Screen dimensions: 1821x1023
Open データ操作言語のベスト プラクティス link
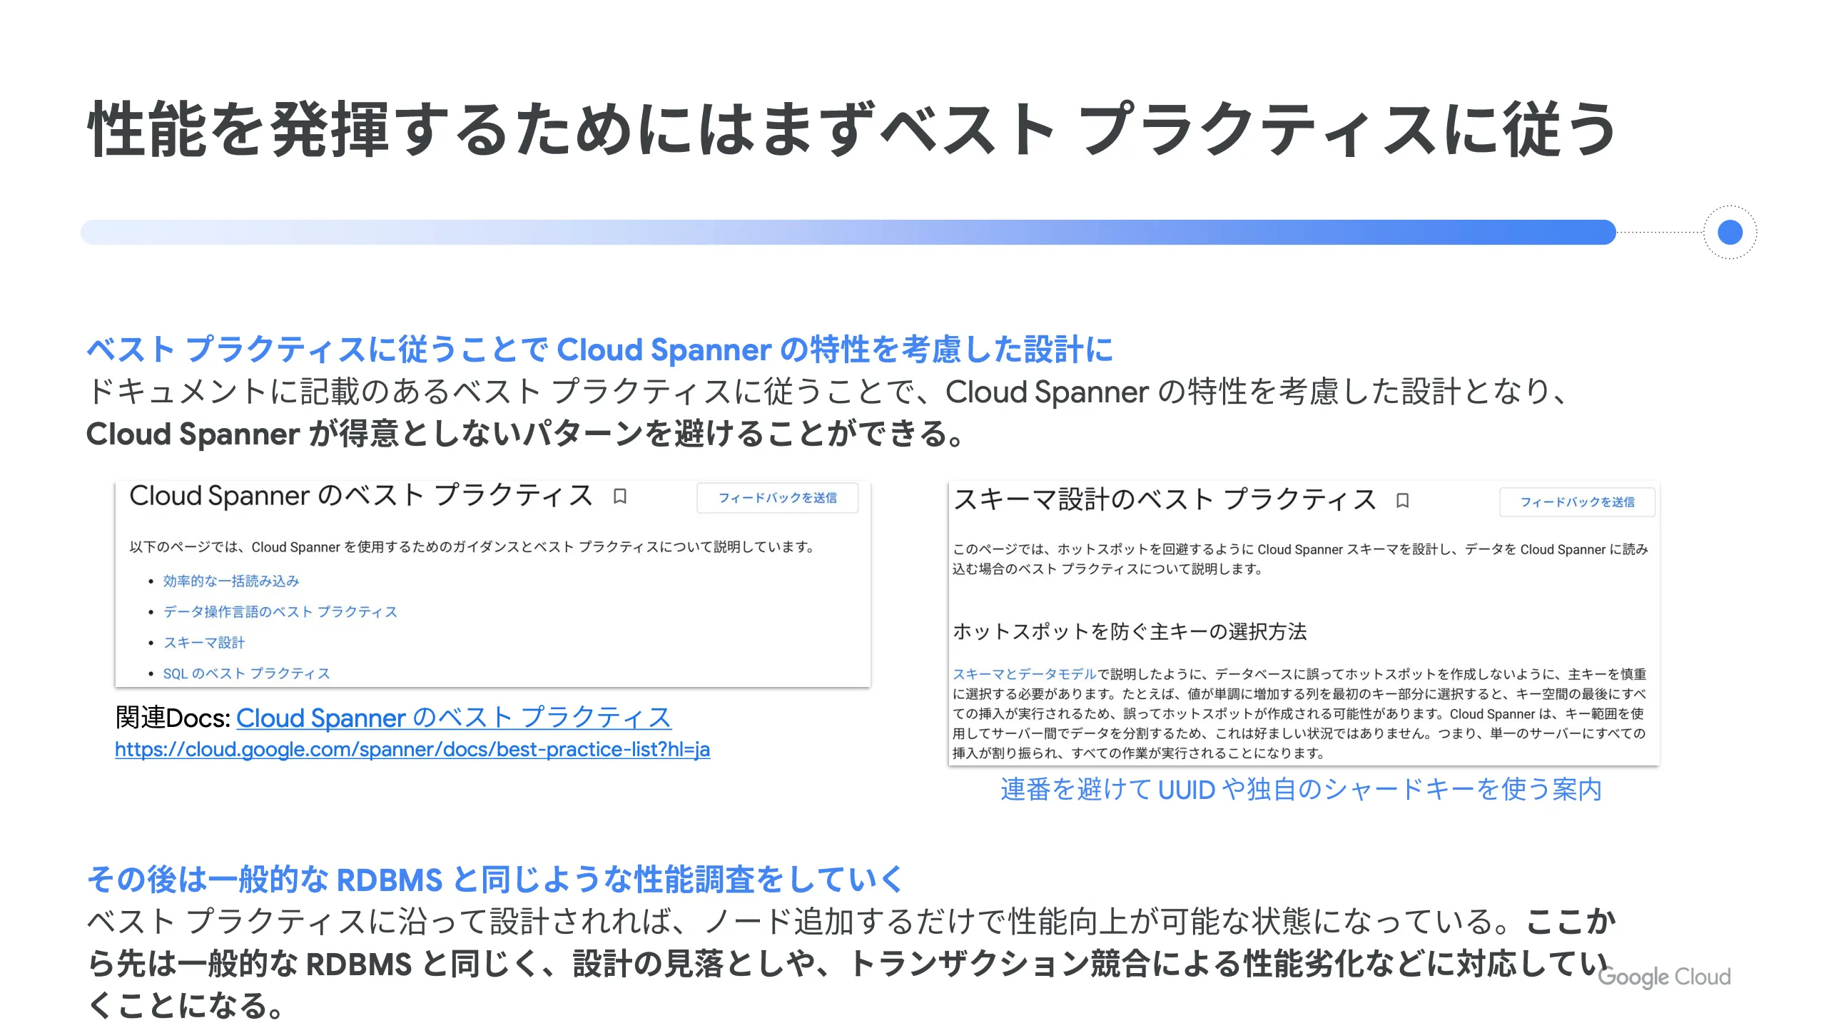click(280, 611)
